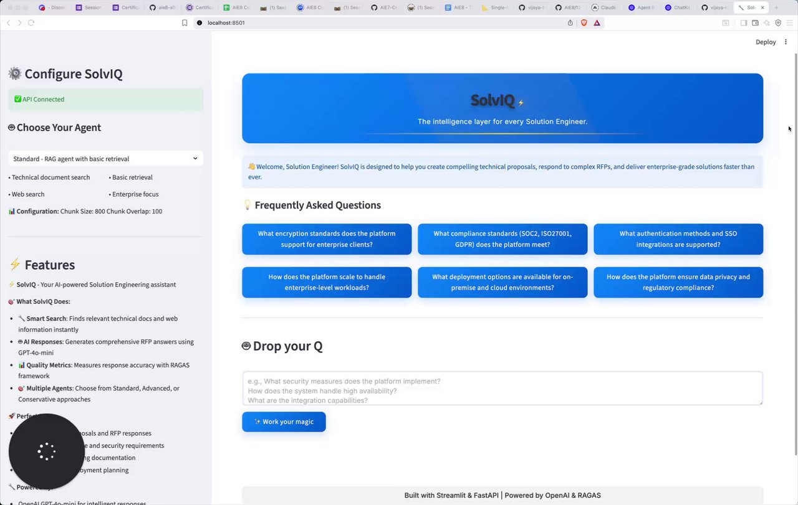Open the Brave Wallet icon

(x=755, y=22)
